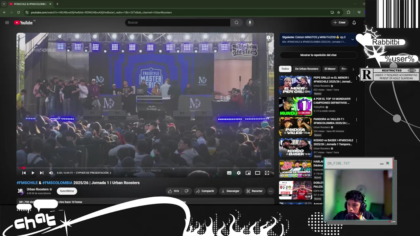
Task: Install app icon in address bar
Action: point(332,12)
